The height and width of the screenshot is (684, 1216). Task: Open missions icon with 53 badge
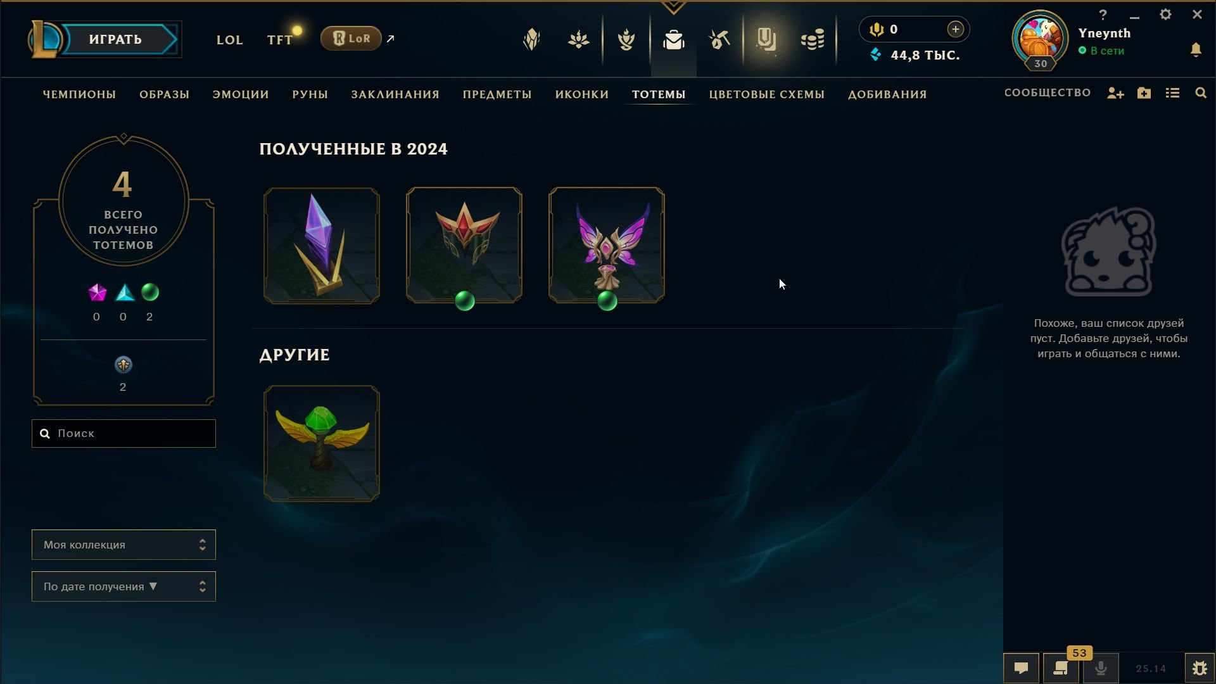coord(1061,668)
